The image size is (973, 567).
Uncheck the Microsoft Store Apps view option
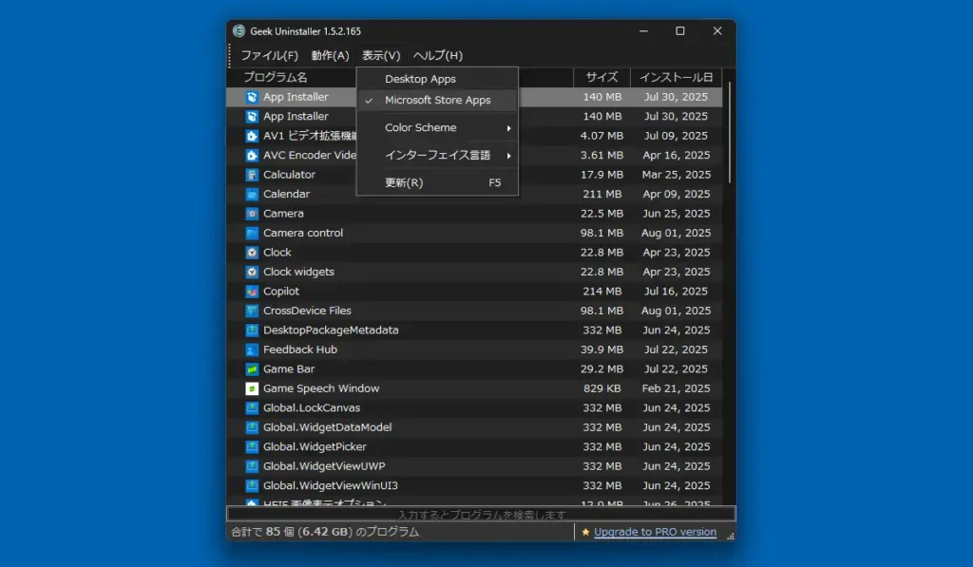pyautogui.click(x=437, y=100)
